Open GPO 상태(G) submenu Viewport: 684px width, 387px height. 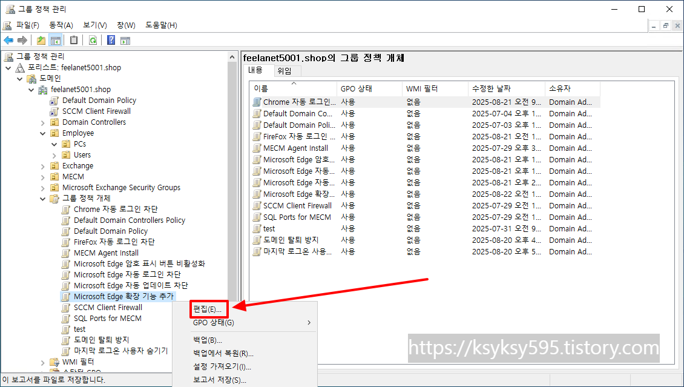pyautogui.click(x=245, y=323)
